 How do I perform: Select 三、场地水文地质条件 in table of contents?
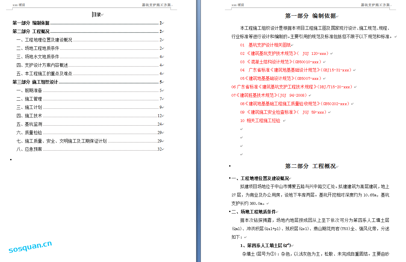tap(38, 57)
